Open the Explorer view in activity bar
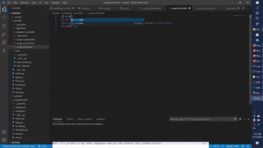263x148 pixels. (x=4, y=9)
